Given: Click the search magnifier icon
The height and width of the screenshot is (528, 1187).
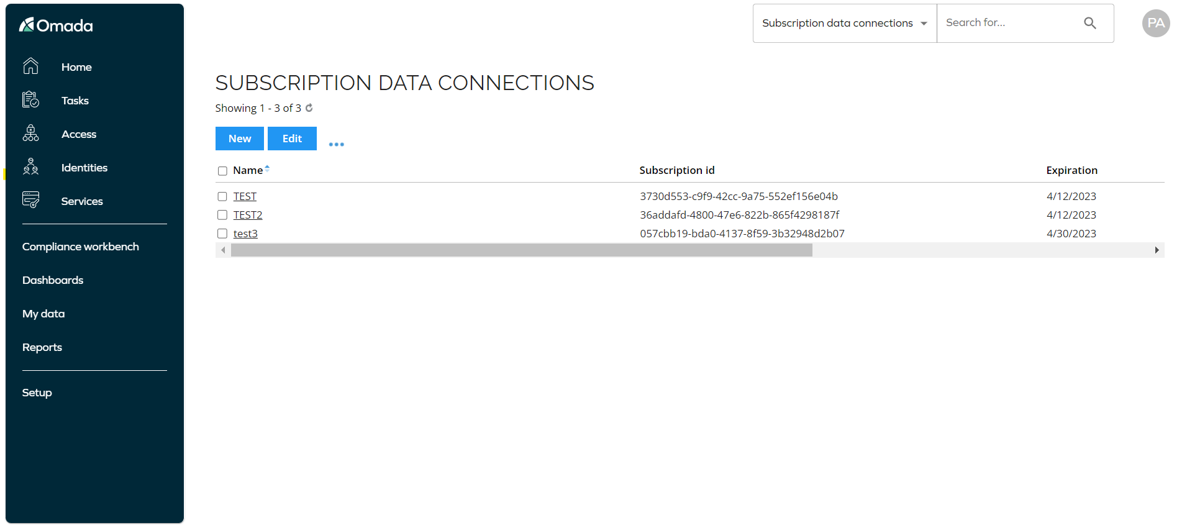Looking at the screenshot, I should pyautogui.click(x=1089, y=23).
